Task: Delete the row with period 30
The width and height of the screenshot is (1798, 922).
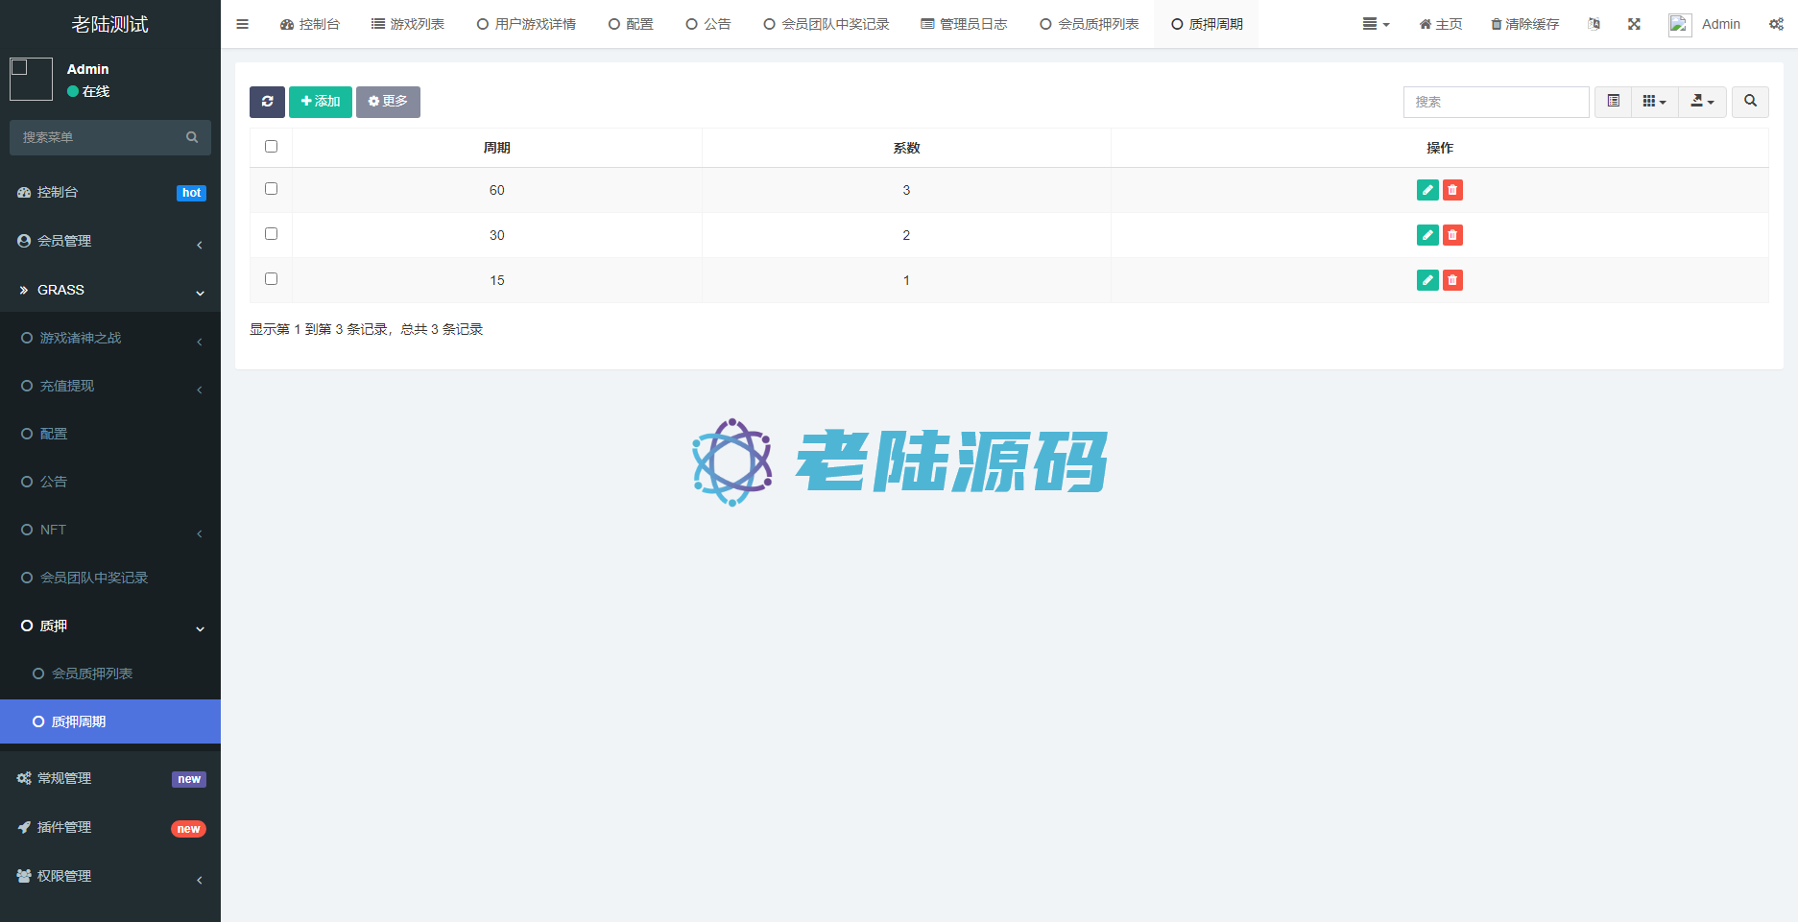Action: point(1452,235)
